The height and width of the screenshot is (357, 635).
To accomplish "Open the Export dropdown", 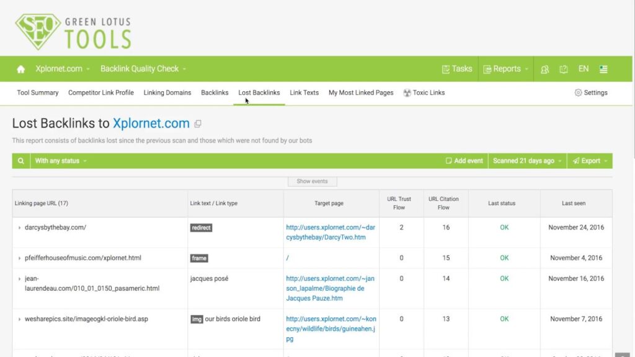I will click(x=590, y=161).
